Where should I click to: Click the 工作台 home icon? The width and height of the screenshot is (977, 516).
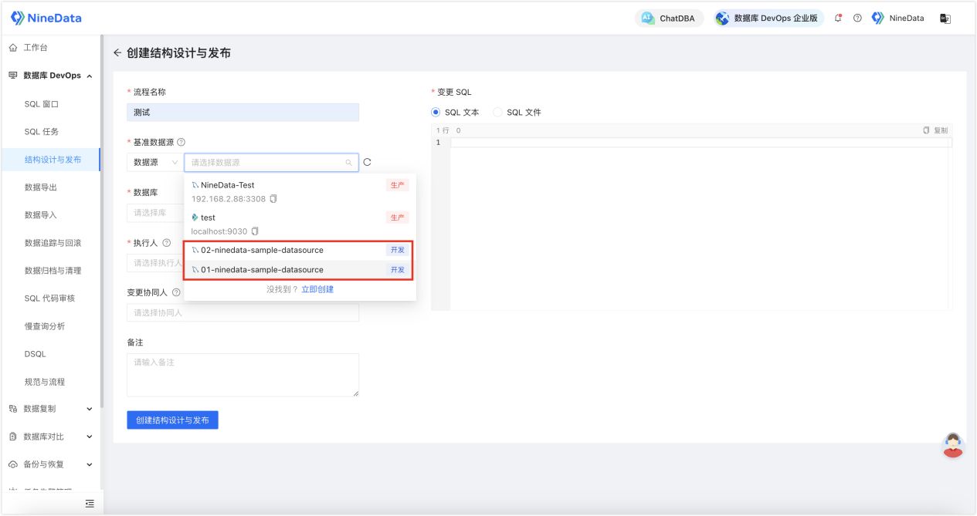click(13, 48)
